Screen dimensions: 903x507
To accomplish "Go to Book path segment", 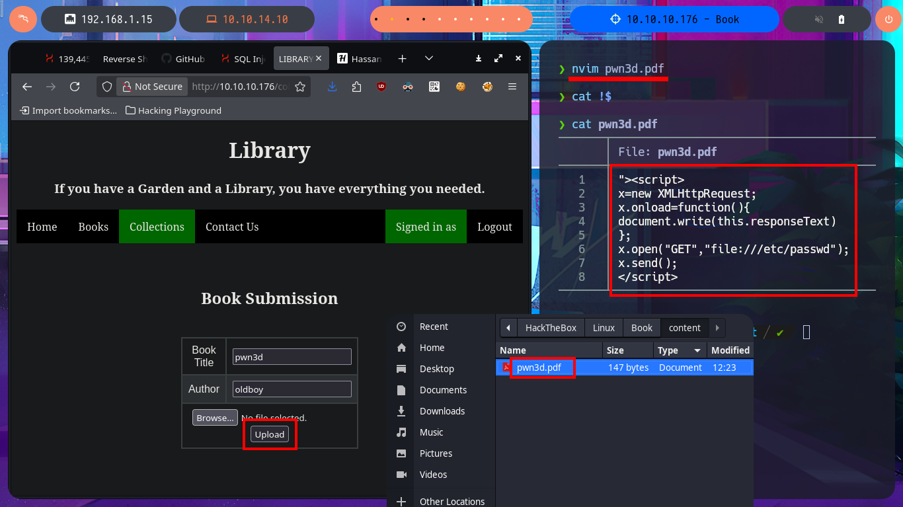I will tap(642, 328).
